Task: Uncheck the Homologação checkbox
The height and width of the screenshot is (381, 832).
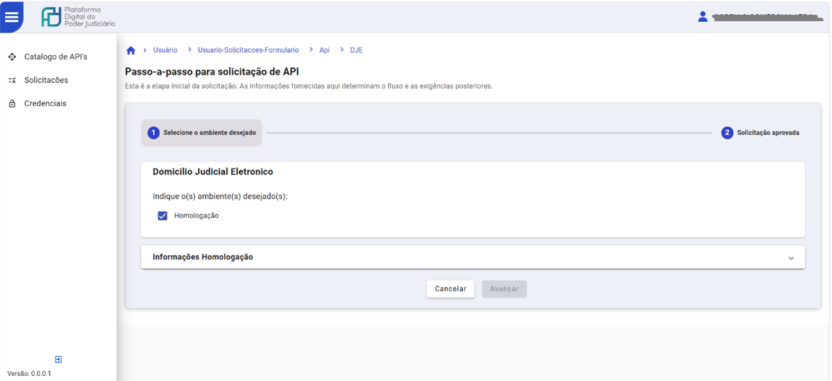Action: [x=162, y=216]
